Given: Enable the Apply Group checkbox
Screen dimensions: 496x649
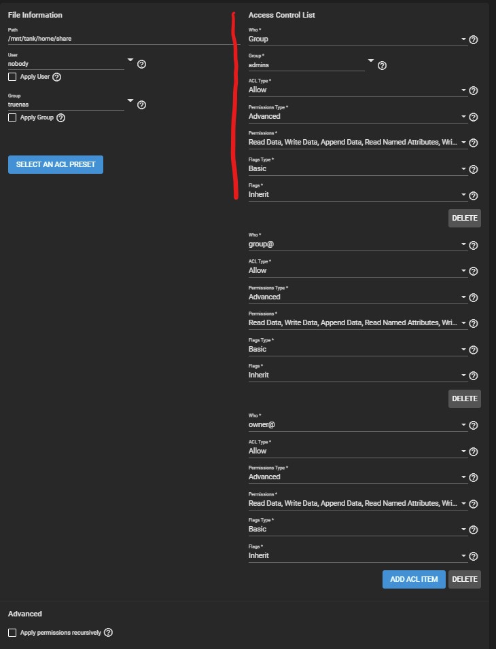Looking at the screenshot, I should click(12, 117).
